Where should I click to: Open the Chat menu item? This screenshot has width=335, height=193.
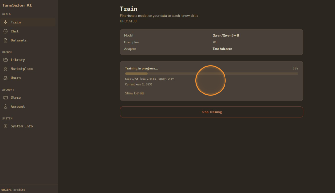point(15,31)
